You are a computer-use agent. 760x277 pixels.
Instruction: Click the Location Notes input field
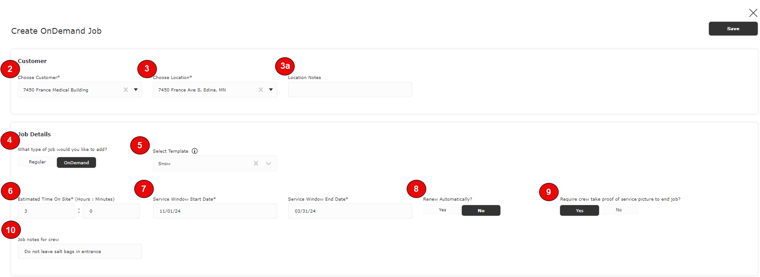[350, 90]
